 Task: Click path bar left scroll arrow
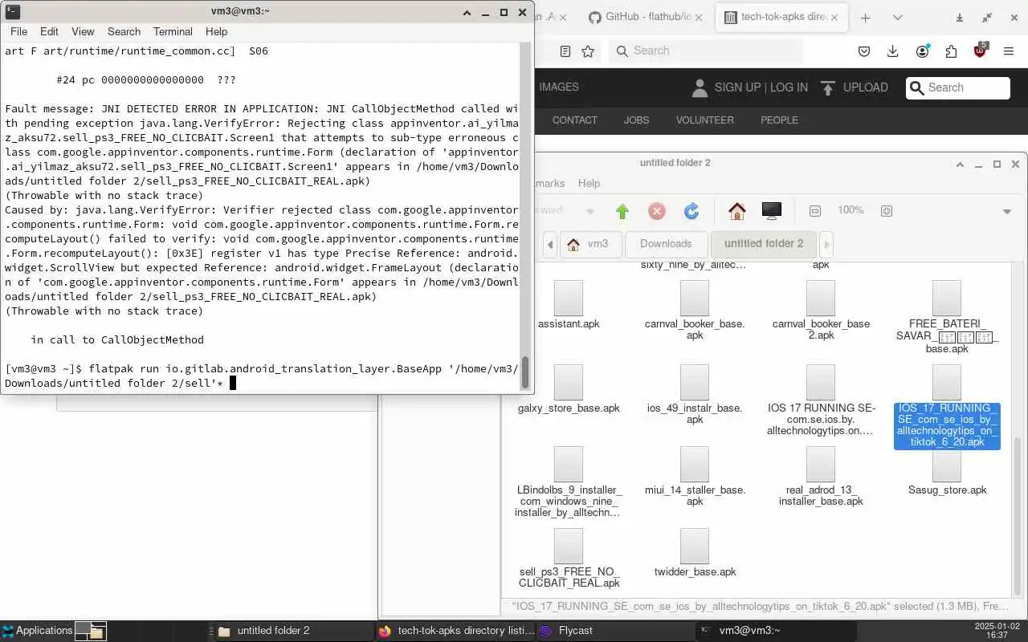549,244
